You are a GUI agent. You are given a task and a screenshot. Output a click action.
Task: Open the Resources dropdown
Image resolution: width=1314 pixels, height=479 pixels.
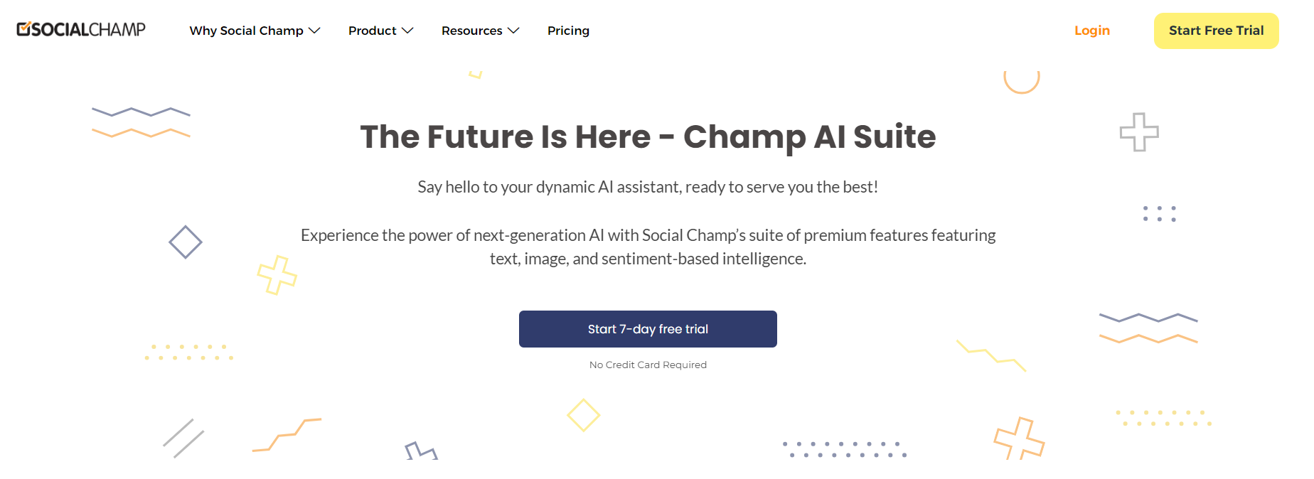472,31
